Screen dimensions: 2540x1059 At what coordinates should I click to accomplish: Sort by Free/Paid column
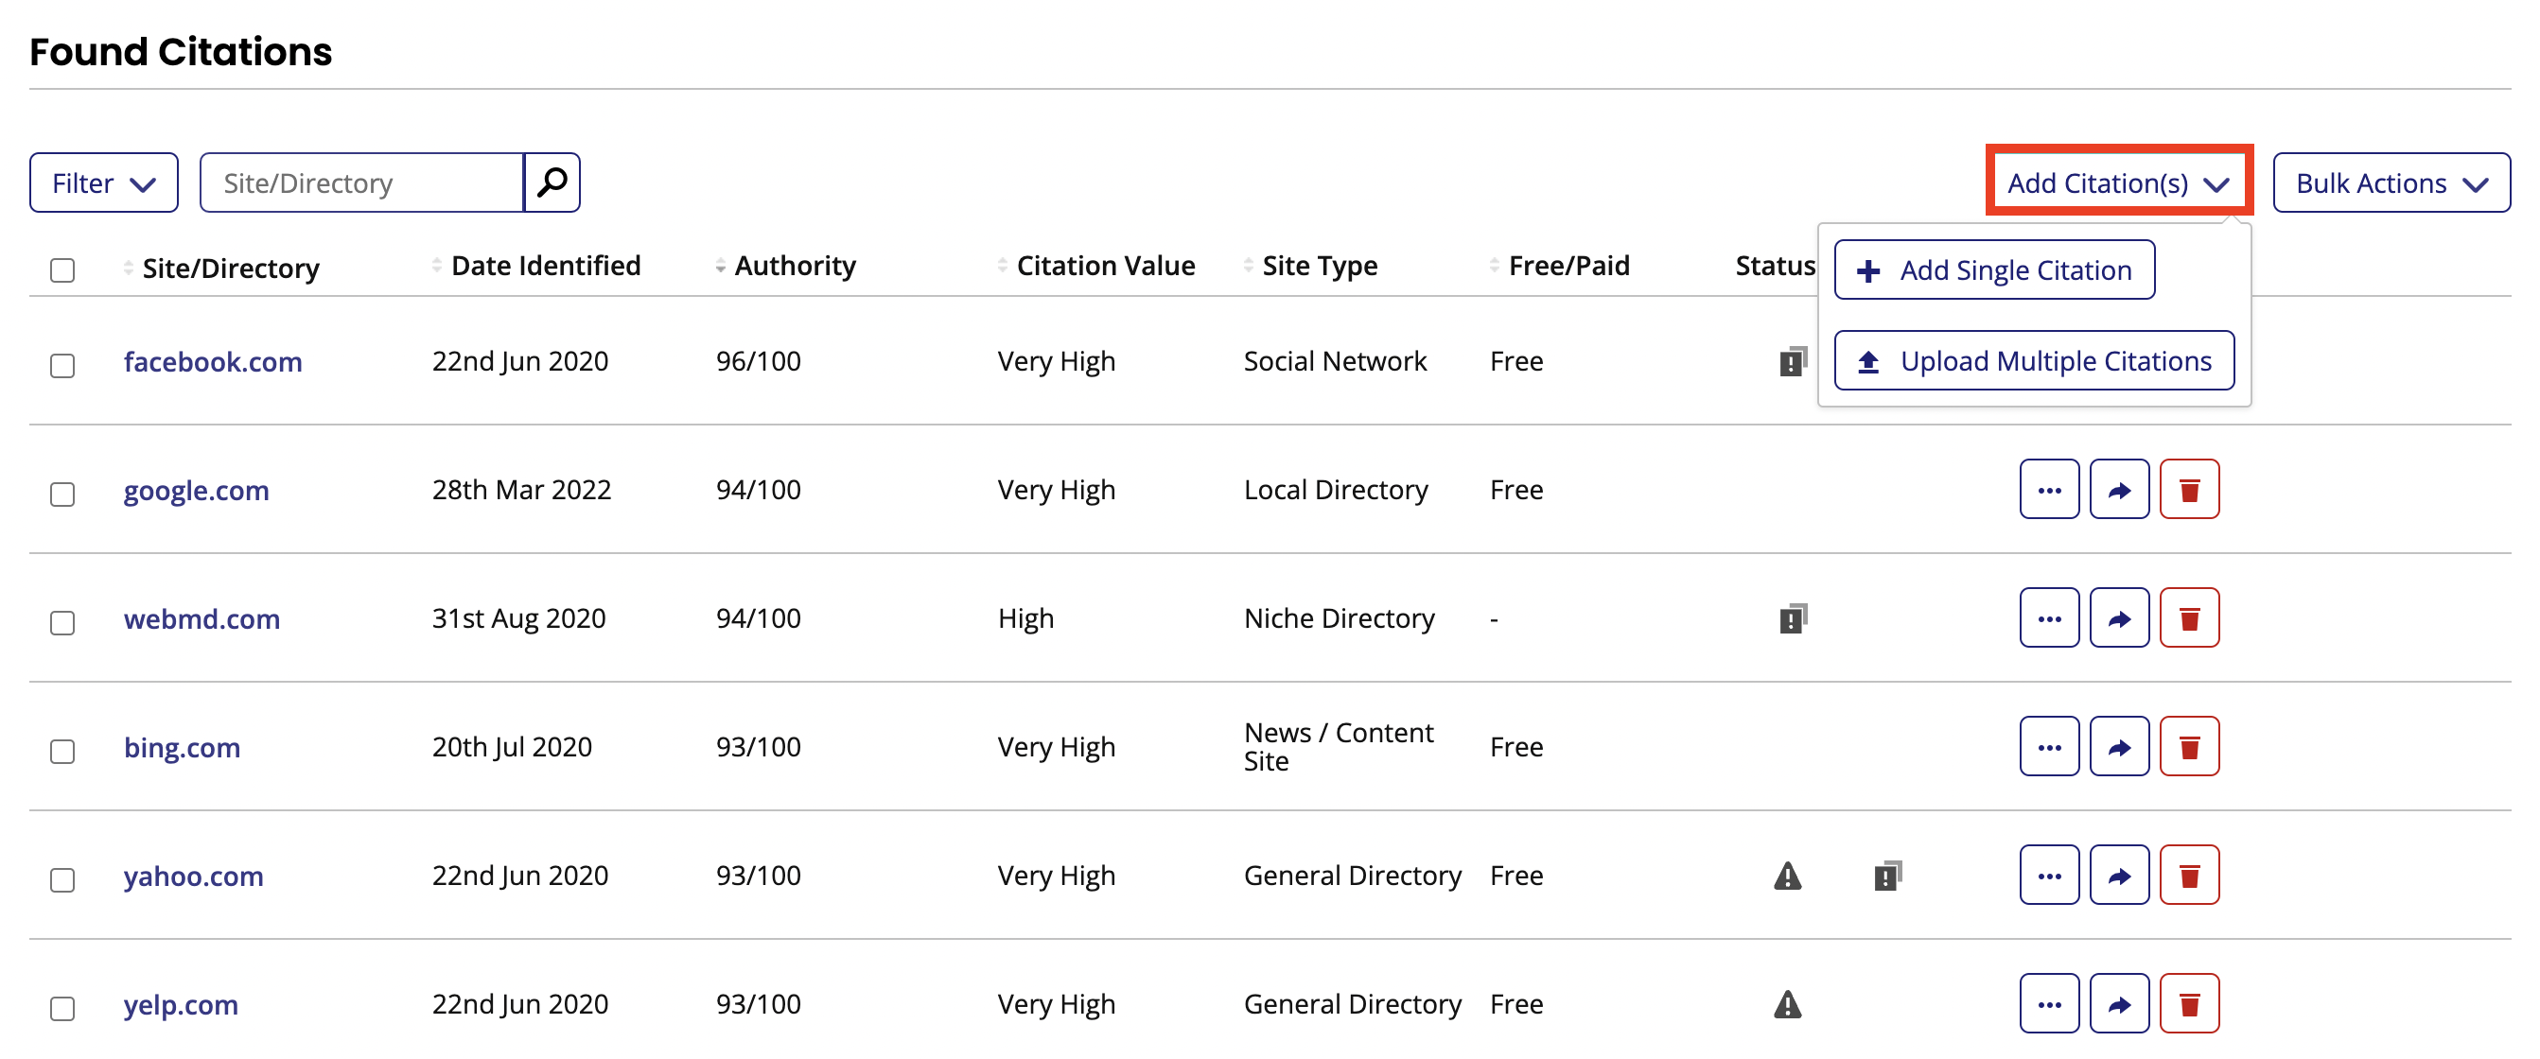pos(1560,265)
